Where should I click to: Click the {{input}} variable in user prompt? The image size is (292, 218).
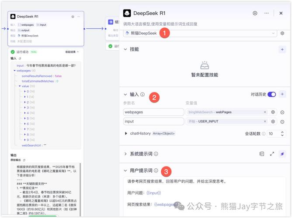coord(153,193)
